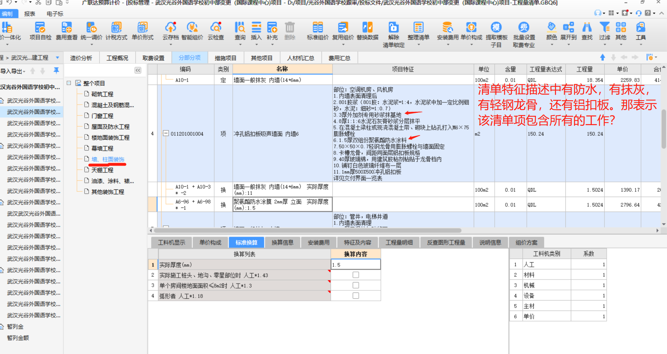
Task: Open the 颜色 color tool
Action: point(551,31)
